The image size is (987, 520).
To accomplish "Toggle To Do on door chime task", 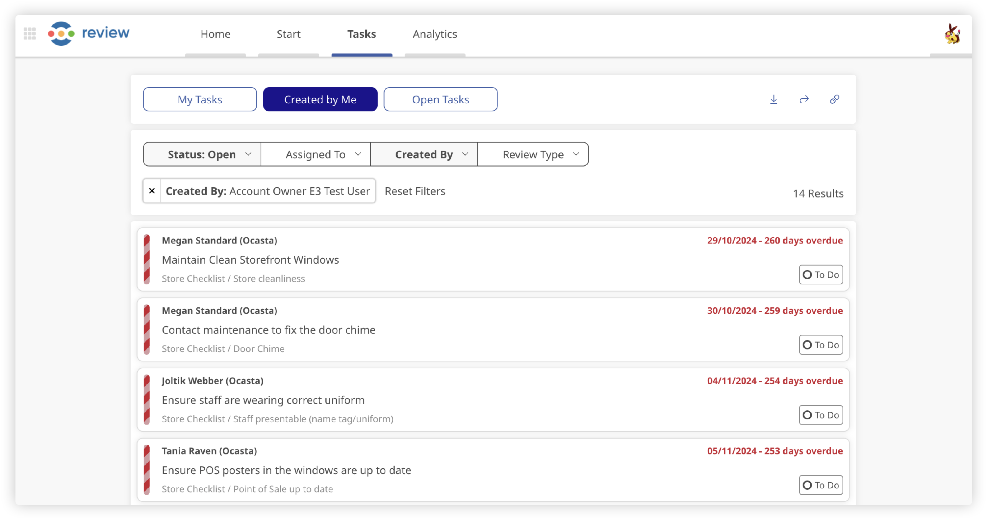I will pos(820,345).
